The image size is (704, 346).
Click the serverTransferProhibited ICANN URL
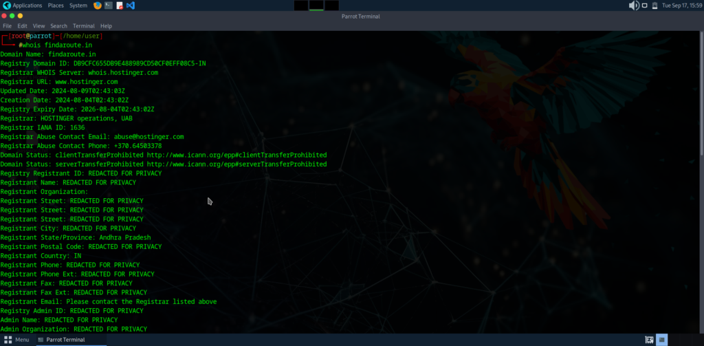(236, 164)
